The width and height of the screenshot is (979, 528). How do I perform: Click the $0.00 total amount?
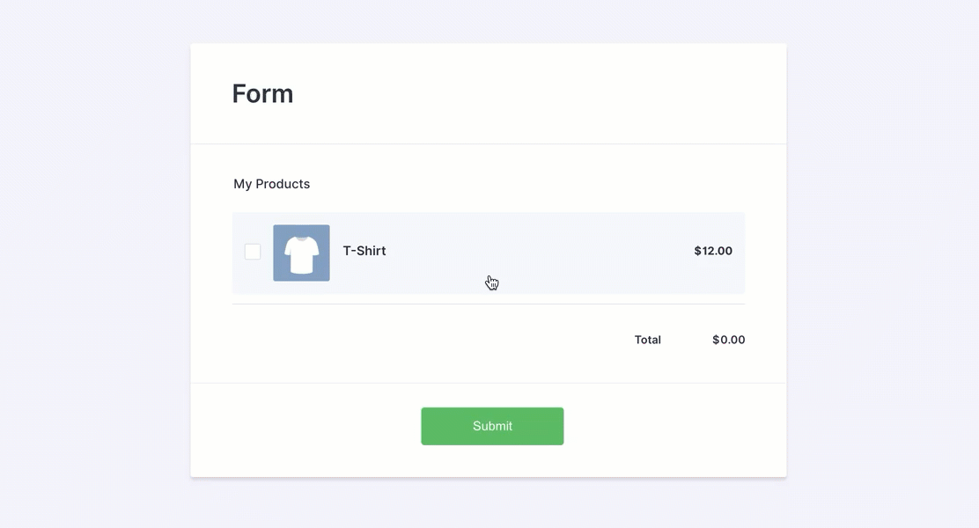[728, 340]
